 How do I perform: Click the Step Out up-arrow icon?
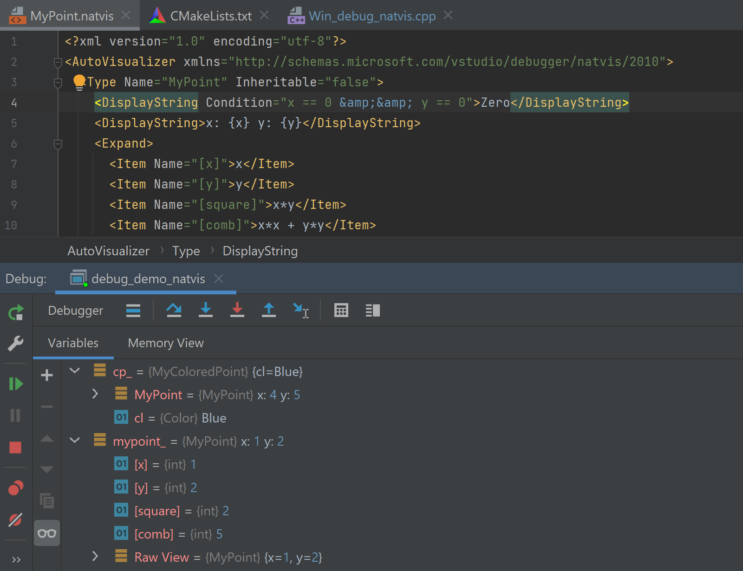pos(268,310)
